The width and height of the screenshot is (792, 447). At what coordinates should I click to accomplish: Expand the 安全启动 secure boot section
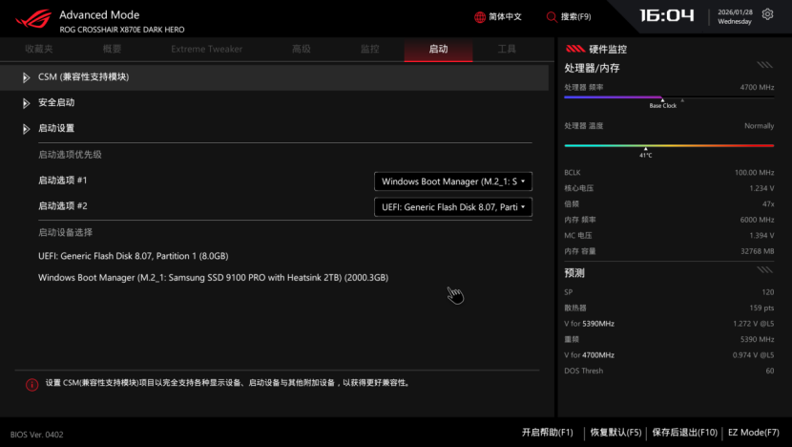tap(55, 102)
